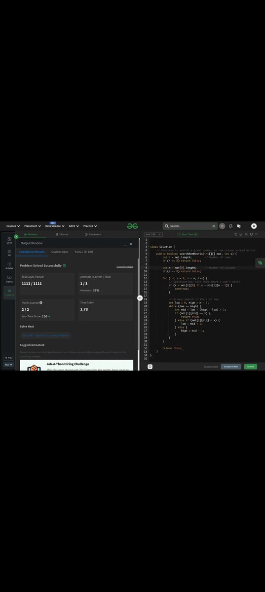Reset code with the refresh icon
The image size is (265, 592).
(251, 234)
